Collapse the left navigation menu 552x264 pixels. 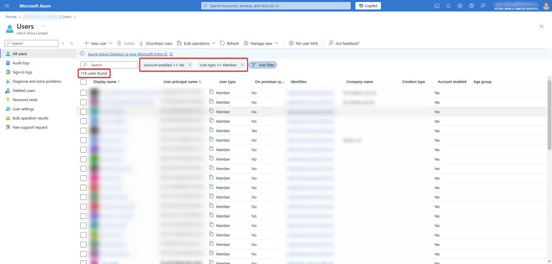pos(72,43)
